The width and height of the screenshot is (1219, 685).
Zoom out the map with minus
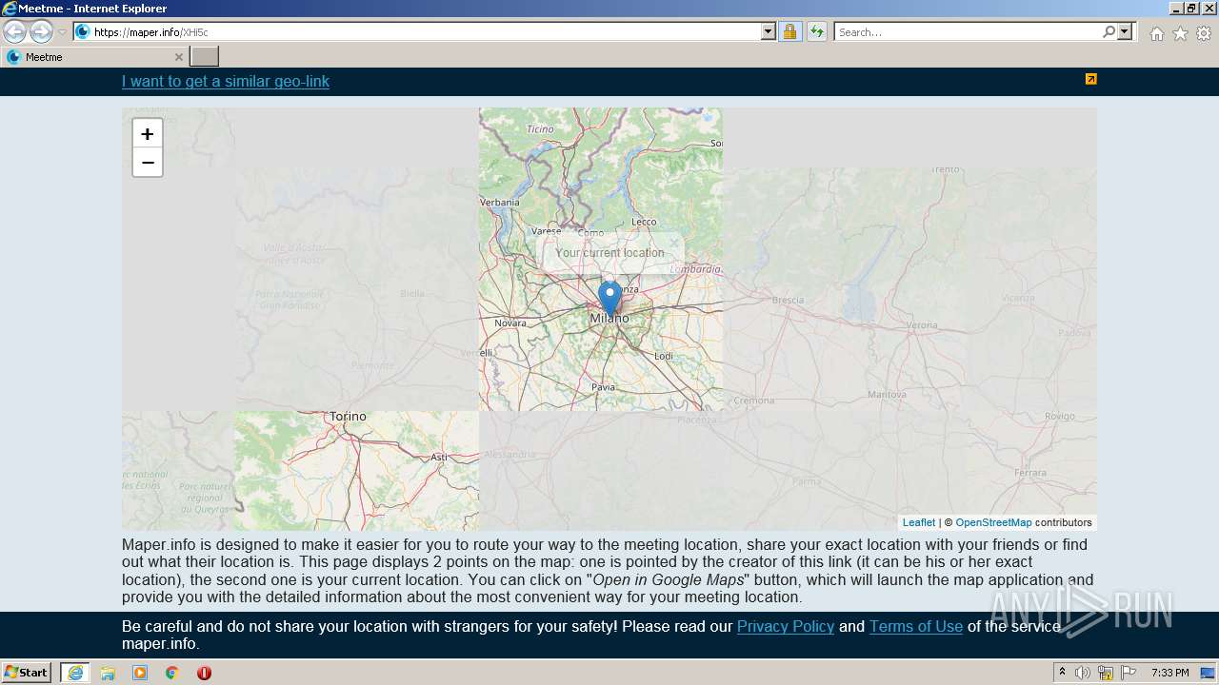pyautogui.click(x=148, y=163)
